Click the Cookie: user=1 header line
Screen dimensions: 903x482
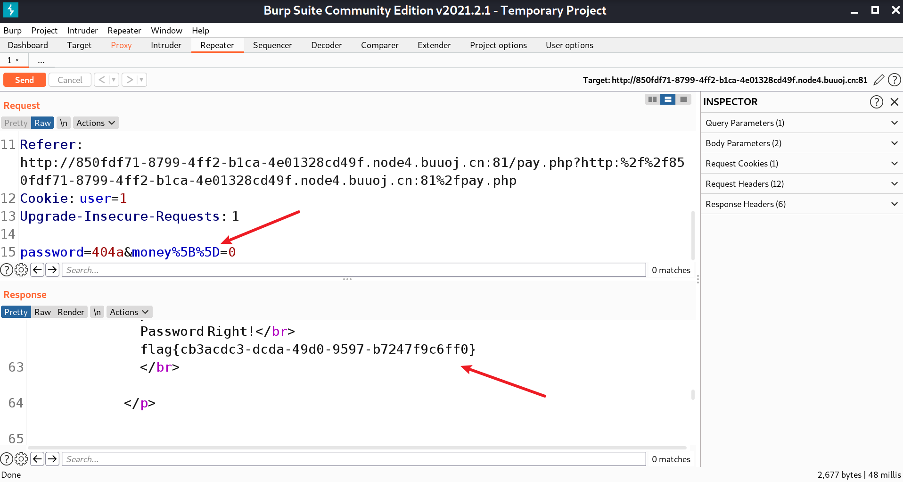click(x=74, y=198)
